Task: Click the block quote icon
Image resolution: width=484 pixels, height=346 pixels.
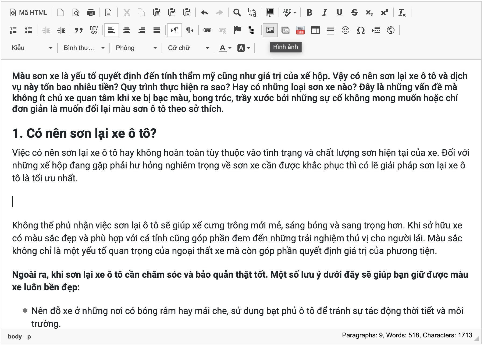Action: 79,30
